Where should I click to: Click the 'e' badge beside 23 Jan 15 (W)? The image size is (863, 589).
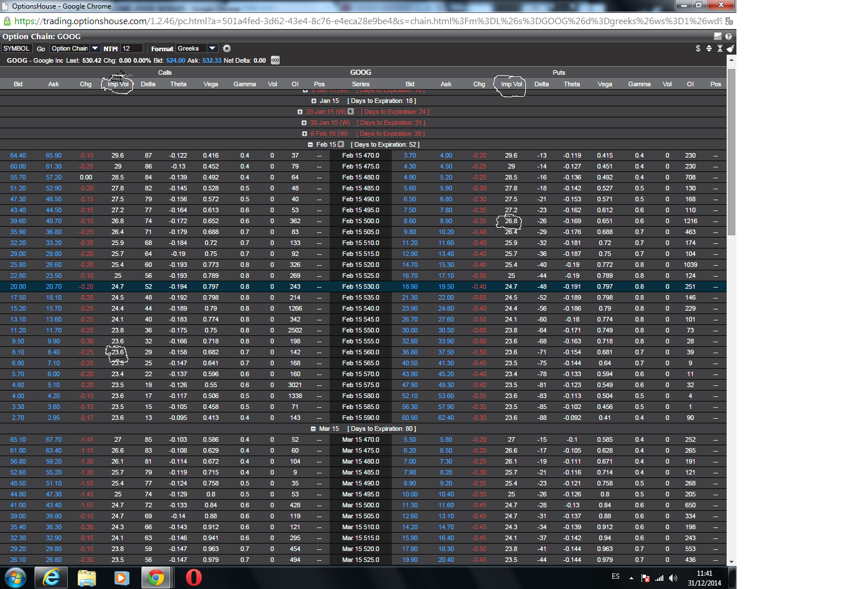click(350, 112)
